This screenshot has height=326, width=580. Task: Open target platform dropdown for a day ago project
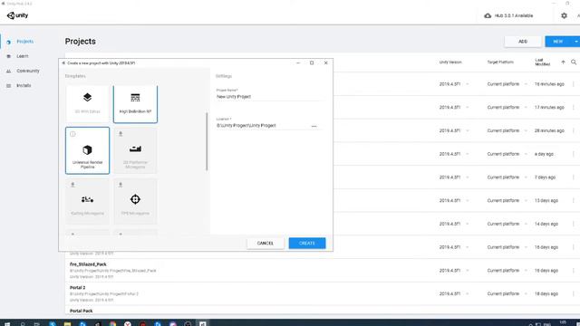526,154
